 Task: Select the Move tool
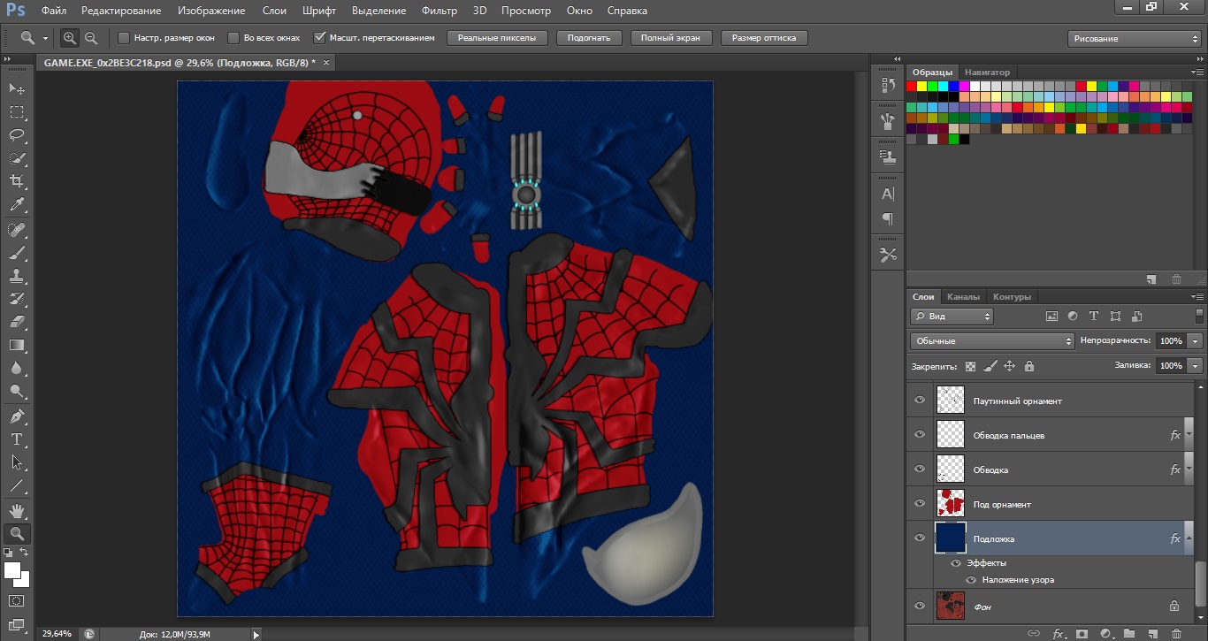(17, 89)
